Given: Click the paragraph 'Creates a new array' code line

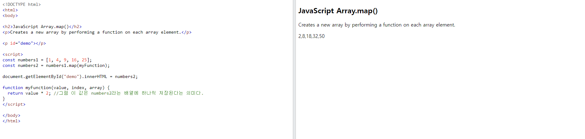Looking at the screenshot, I should (97, 32).
